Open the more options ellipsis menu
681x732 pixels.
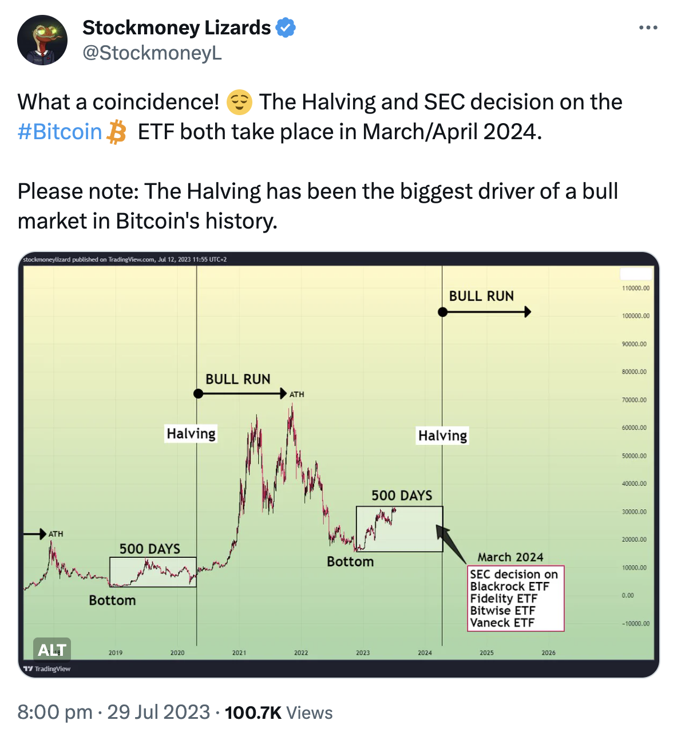click(x=648, y=27)
